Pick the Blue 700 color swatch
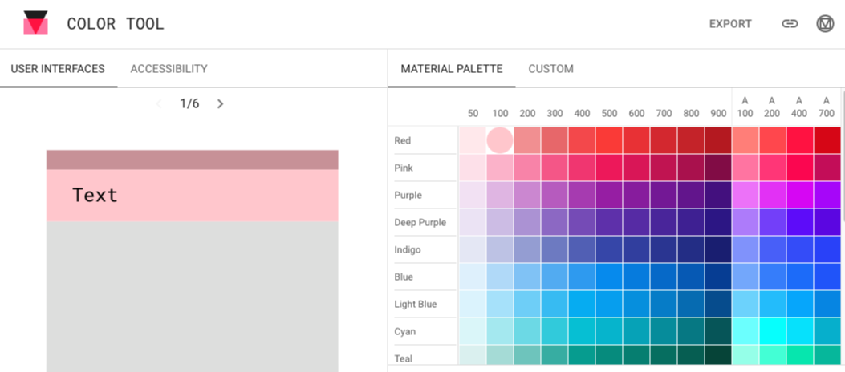The width and height of the screenshot is (845, 372). coord(663,277)
